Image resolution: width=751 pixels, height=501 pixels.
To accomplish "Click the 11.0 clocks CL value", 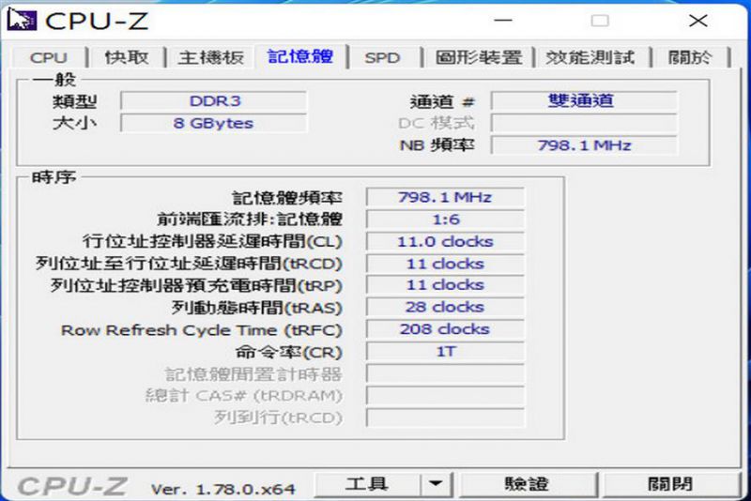I will [x=445, y=241].
